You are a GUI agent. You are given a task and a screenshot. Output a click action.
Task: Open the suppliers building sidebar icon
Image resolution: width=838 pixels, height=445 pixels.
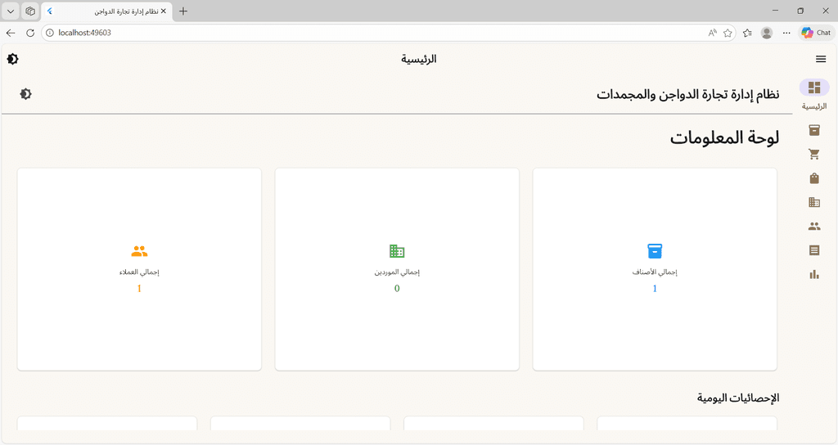(x=814, y=203)
